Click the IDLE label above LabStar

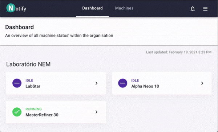[29, 81]
